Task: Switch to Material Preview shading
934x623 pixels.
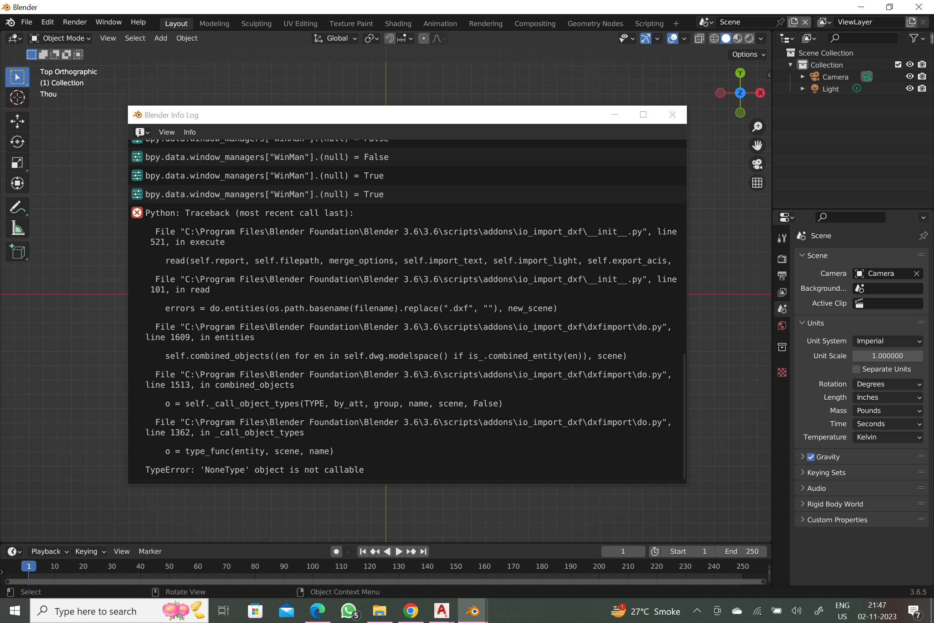Action: tap(738, 39)
